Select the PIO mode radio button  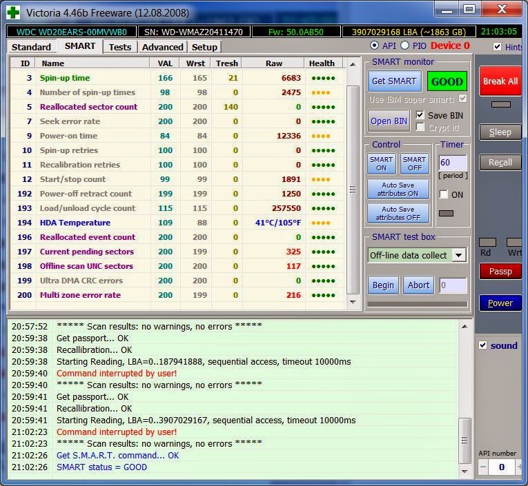point(405,45)
